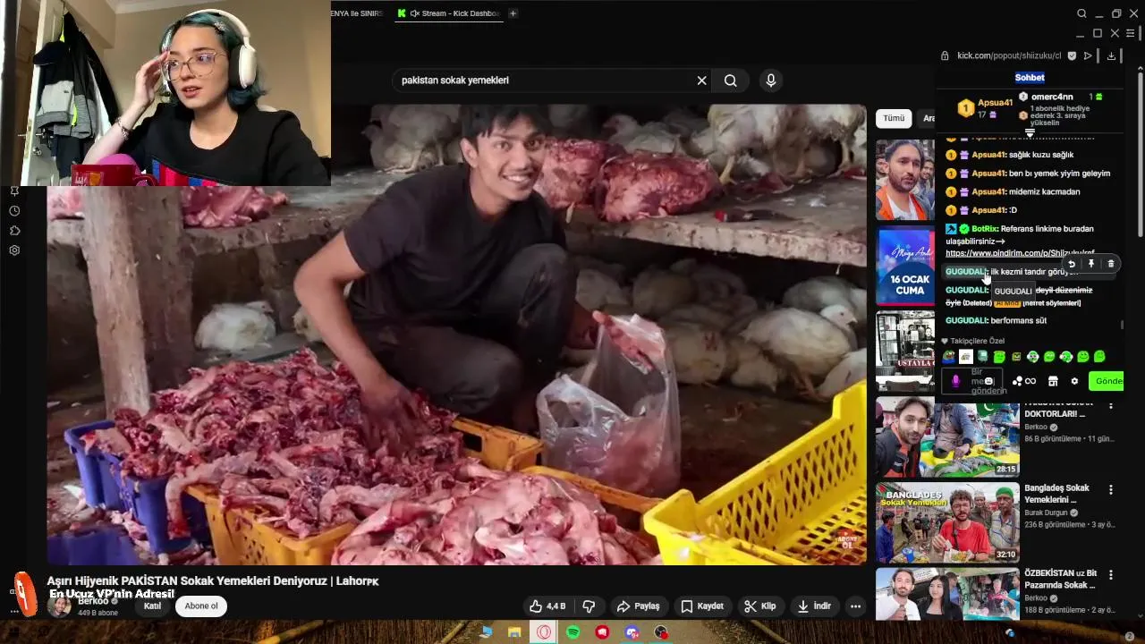Select the Tümü filter chip
Image resolution: width=1145 pixels, height=644 pixels.
894,118
